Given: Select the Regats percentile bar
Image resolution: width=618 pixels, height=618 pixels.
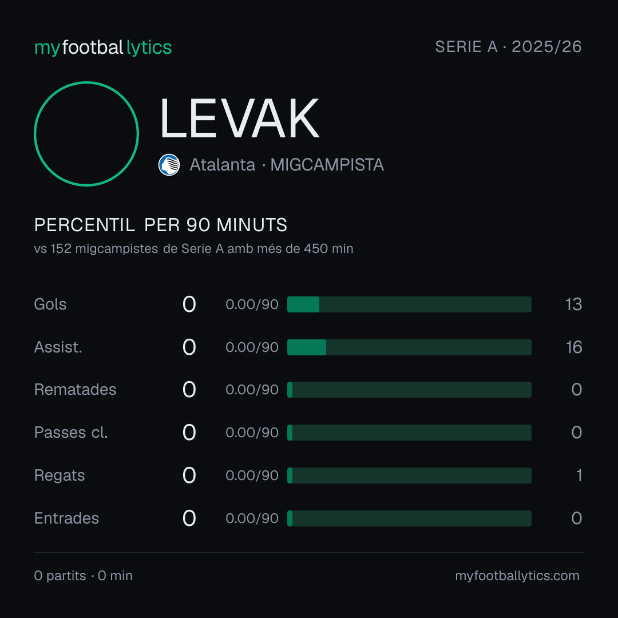Looking at the screenshot, I should point(409,476).
